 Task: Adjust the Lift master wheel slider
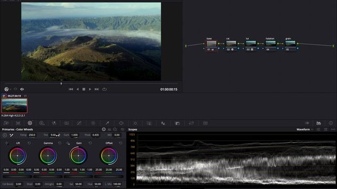click(17, 176)
